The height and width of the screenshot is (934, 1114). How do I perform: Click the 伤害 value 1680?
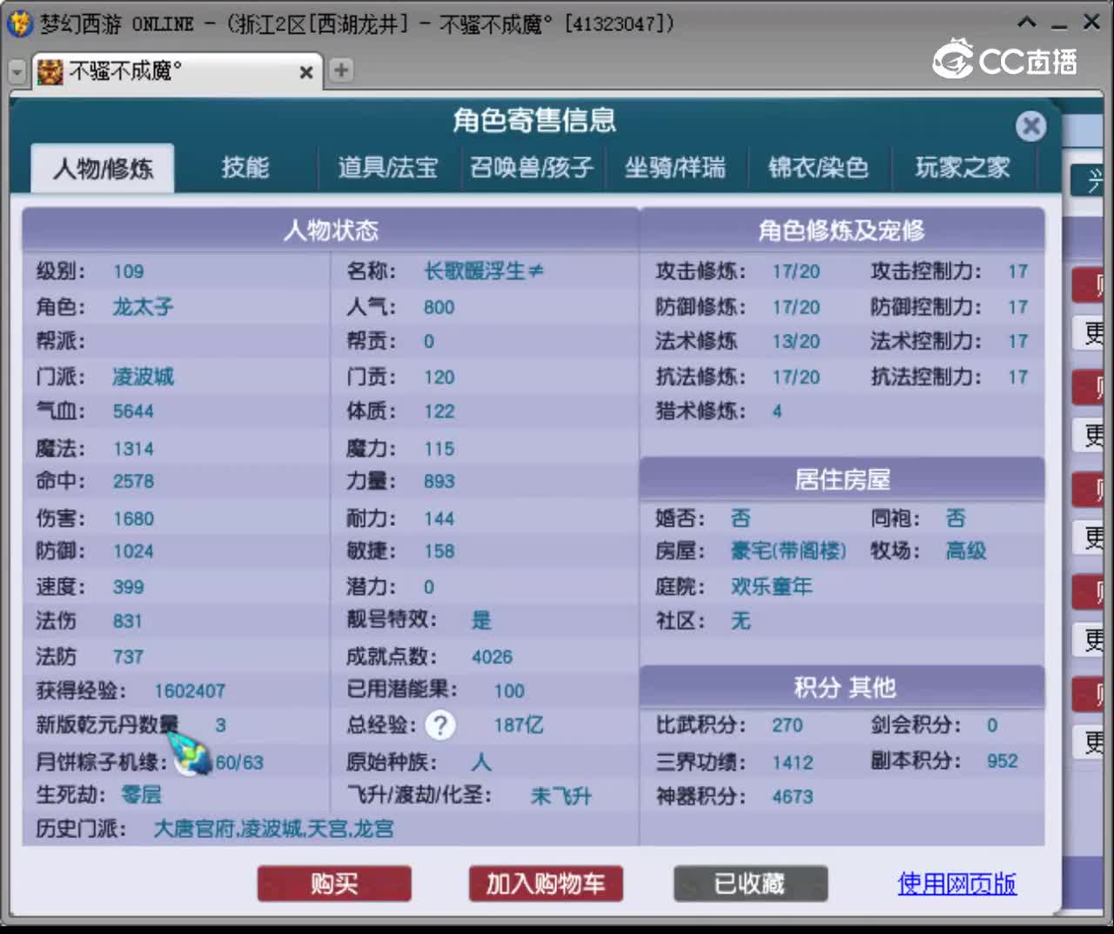point(133,519)
